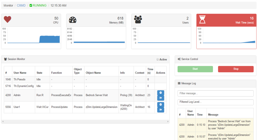Cancel the Admin session with minus icon
This screenshot has width=257, height=140.
point(161,93)
